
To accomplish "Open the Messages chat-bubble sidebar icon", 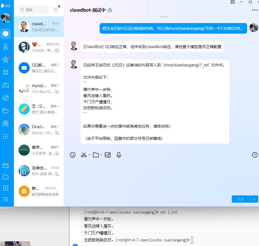I will click(x=6, y=34).
